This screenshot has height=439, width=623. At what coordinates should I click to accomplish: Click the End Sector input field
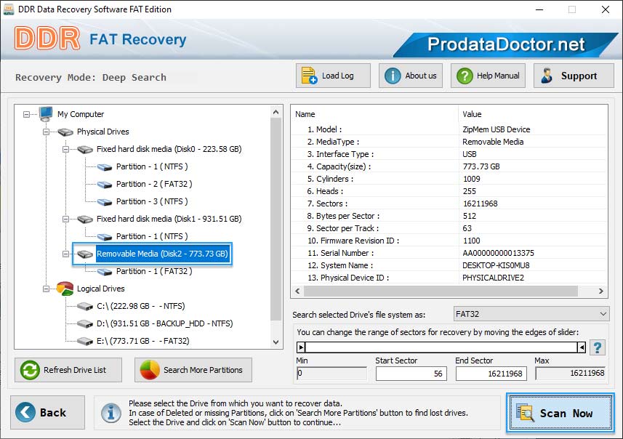click(491, 374)
